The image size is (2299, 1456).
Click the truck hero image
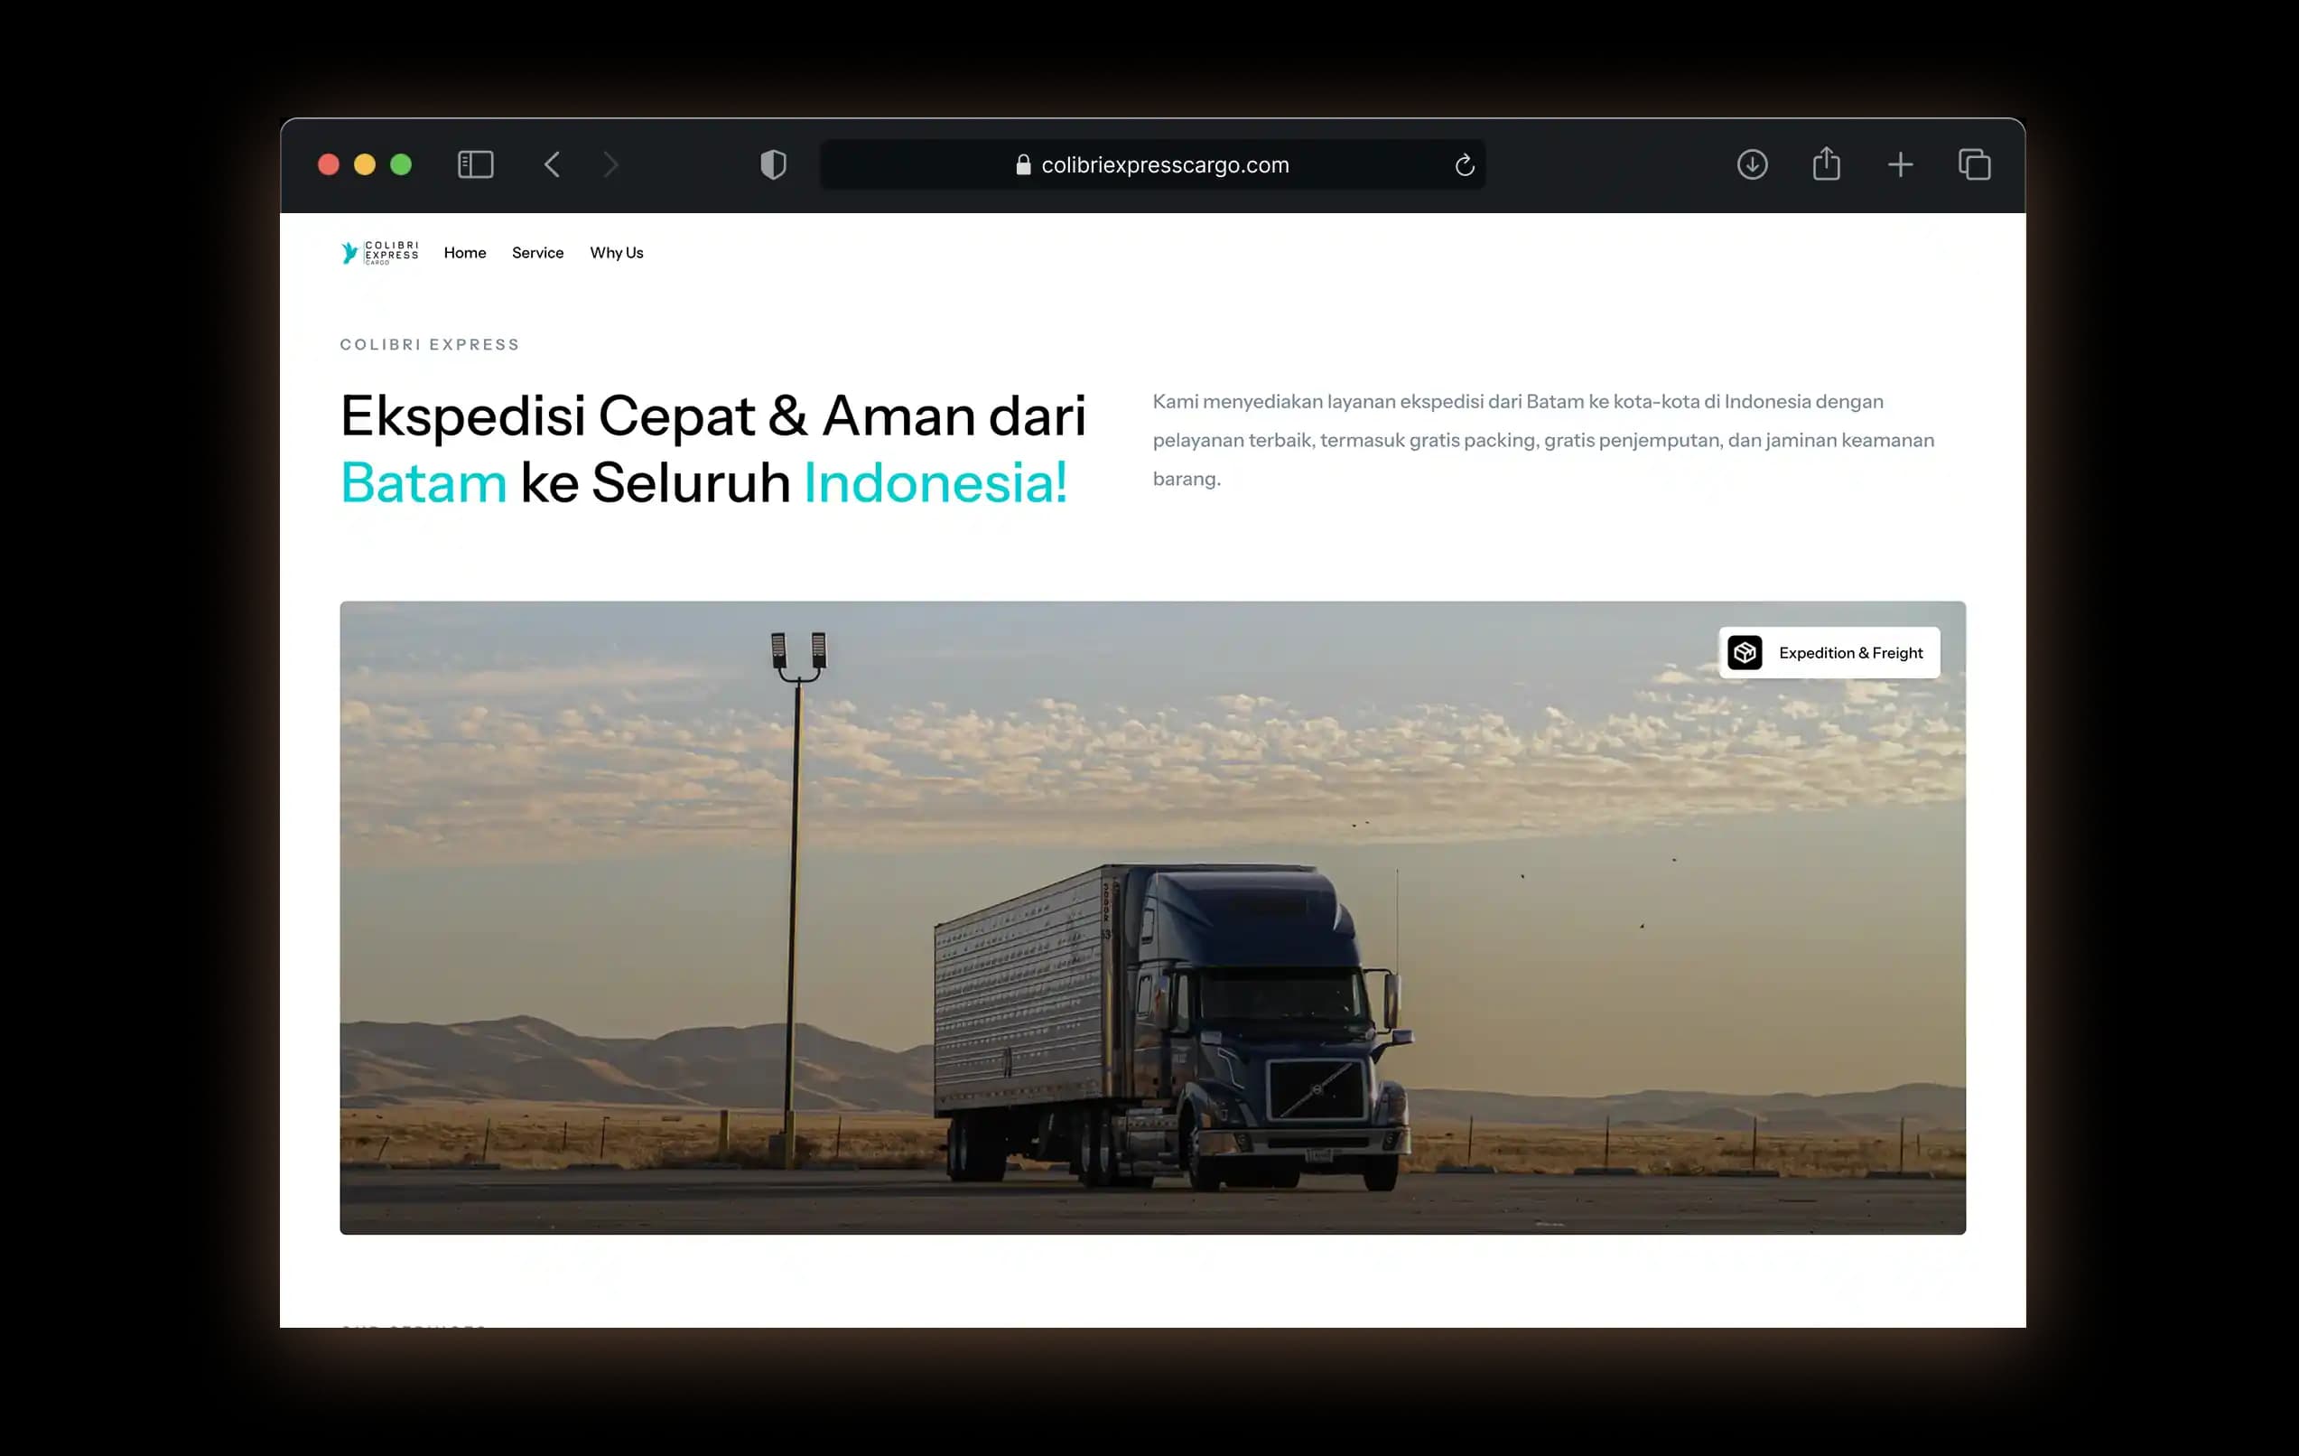pos(1152,917)
